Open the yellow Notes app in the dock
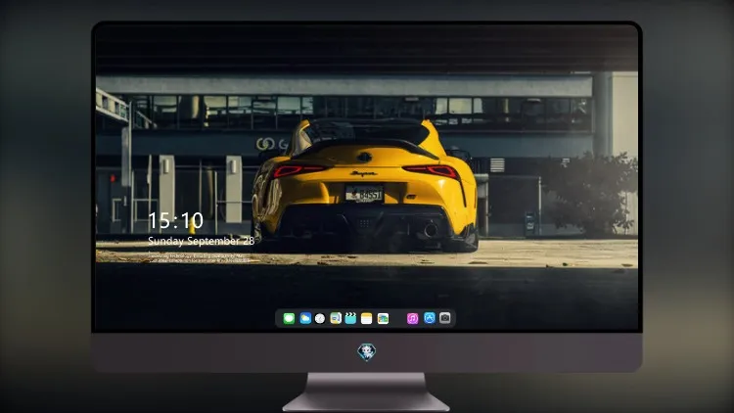 tap(367, 318)
